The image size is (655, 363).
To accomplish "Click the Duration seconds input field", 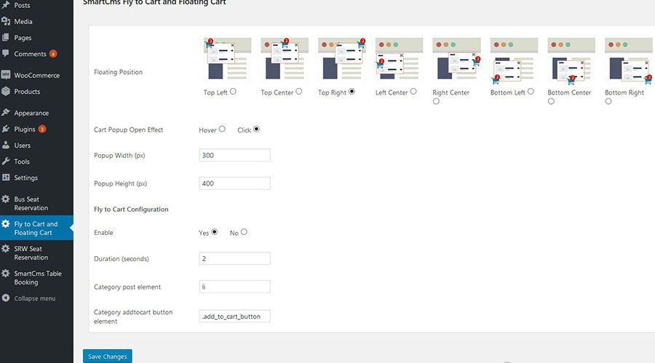I will point(235,258).
